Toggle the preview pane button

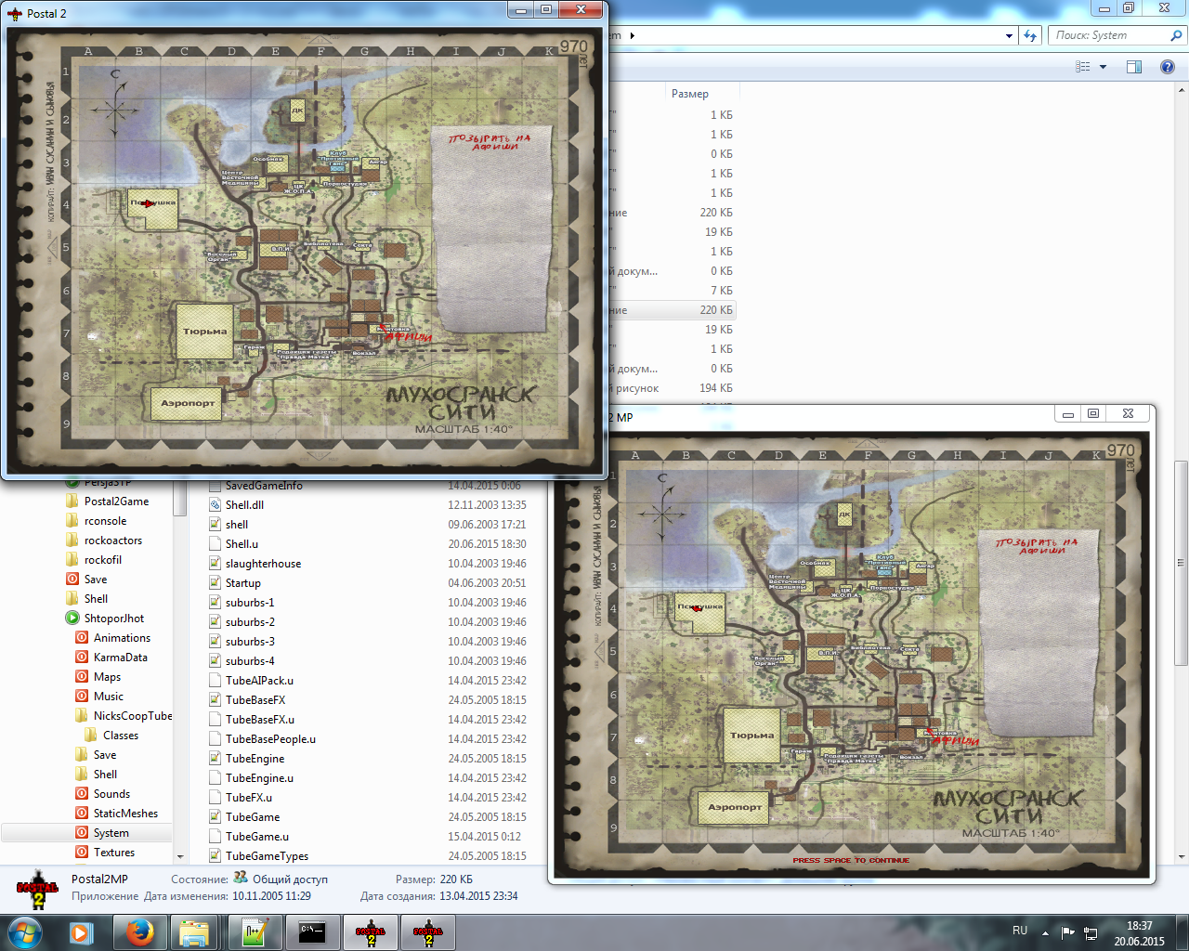[x=1134, y=67]
